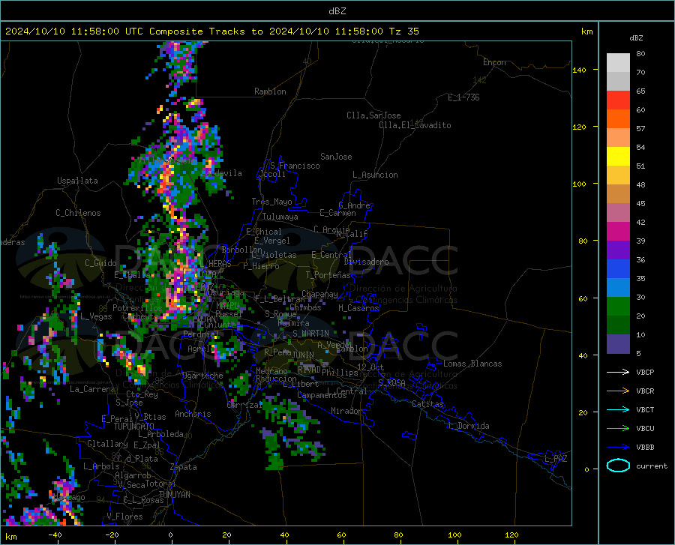The image size is (675, 545).
Task: Click the VBCP legend label
Action: tap(645, 372)
